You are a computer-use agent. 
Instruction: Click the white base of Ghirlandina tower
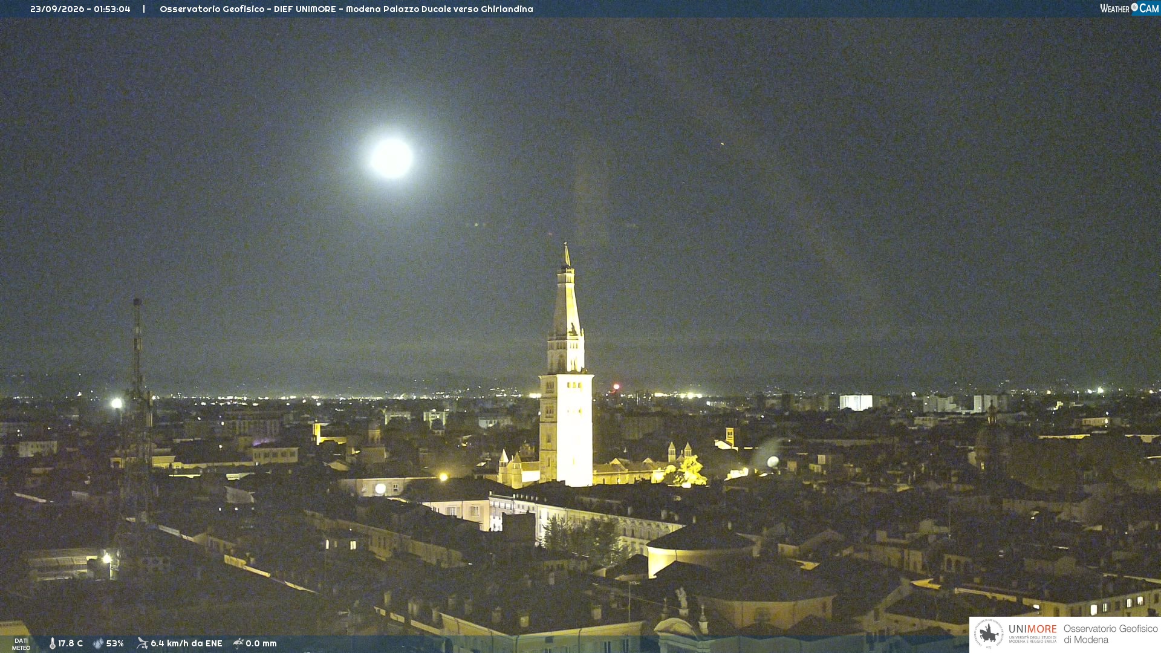566,429
